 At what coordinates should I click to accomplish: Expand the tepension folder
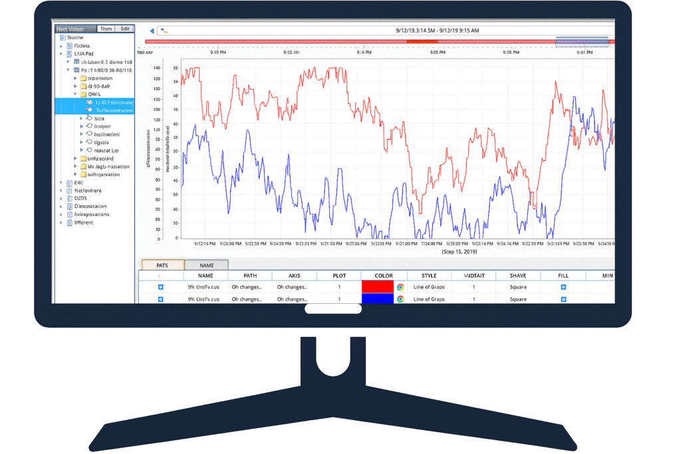[75, 78]
